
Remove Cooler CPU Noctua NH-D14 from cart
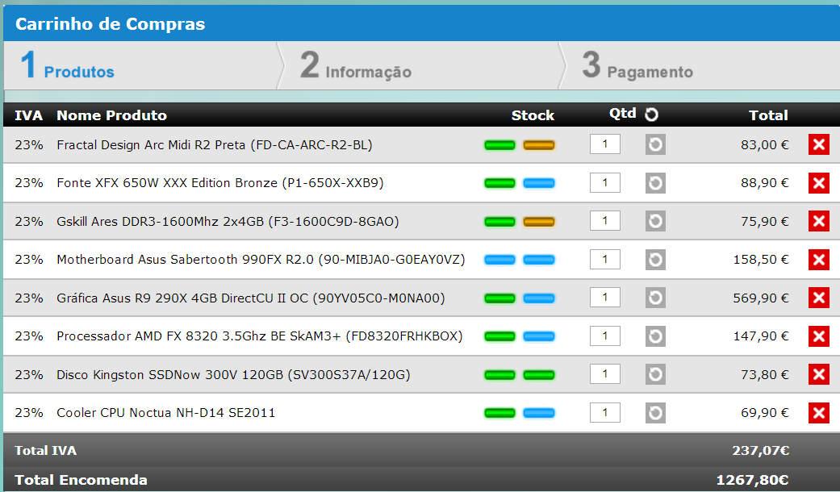tap(818, 413)
